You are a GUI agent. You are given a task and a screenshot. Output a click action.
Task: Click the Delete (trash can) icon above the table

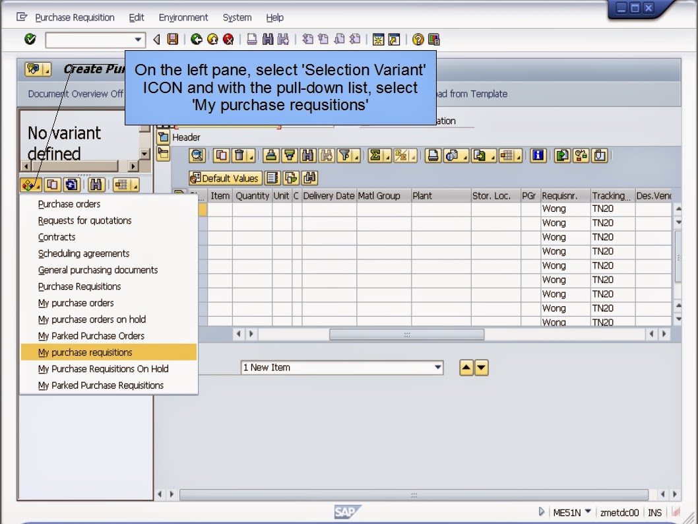(x=238, y=155)
